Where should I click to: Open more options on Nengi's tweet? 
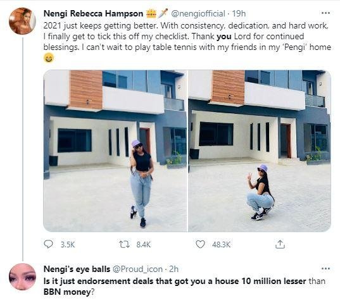pos(325,13)
